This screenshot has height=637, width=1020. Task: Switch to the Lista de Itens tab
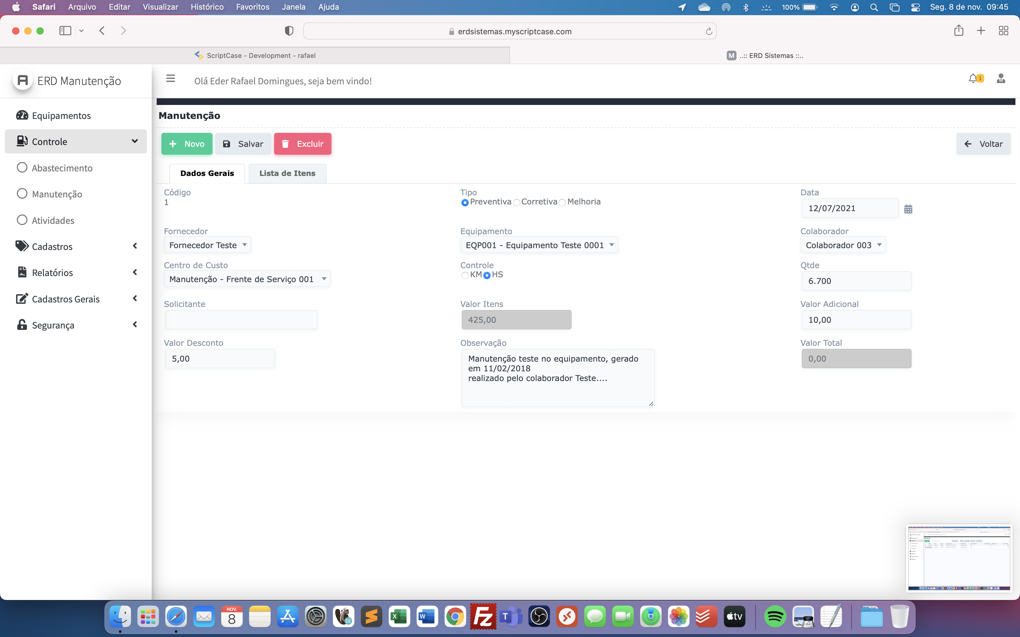(x=287, y=173)
